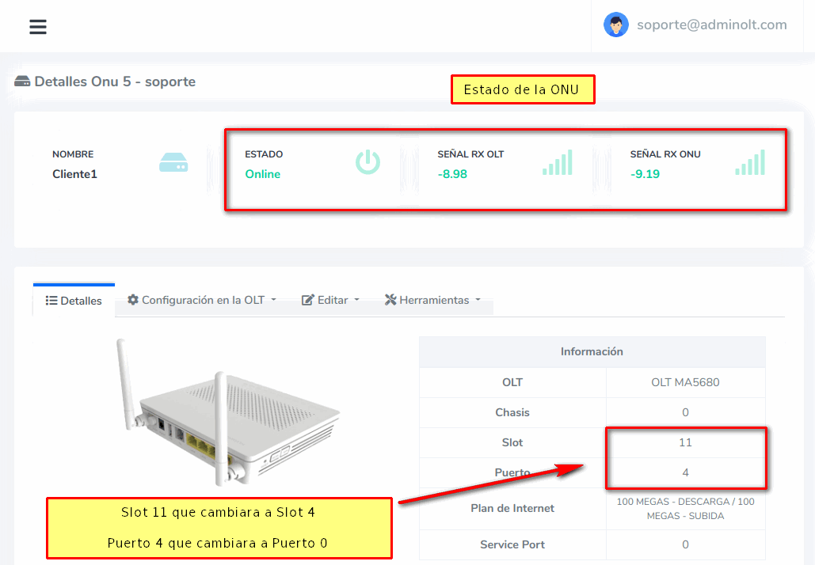
Task: Select the Slot value 11 cell
Action: pos(685,442)
